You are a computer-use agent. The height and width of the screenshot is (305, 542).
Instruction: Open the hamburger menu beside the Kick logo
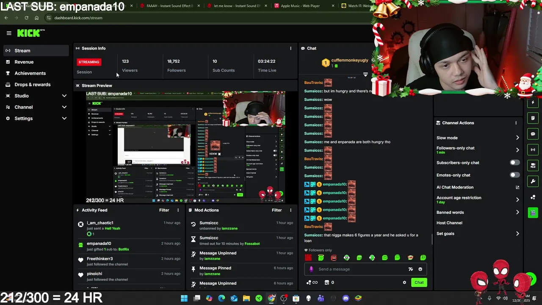(x=9, y=33)
